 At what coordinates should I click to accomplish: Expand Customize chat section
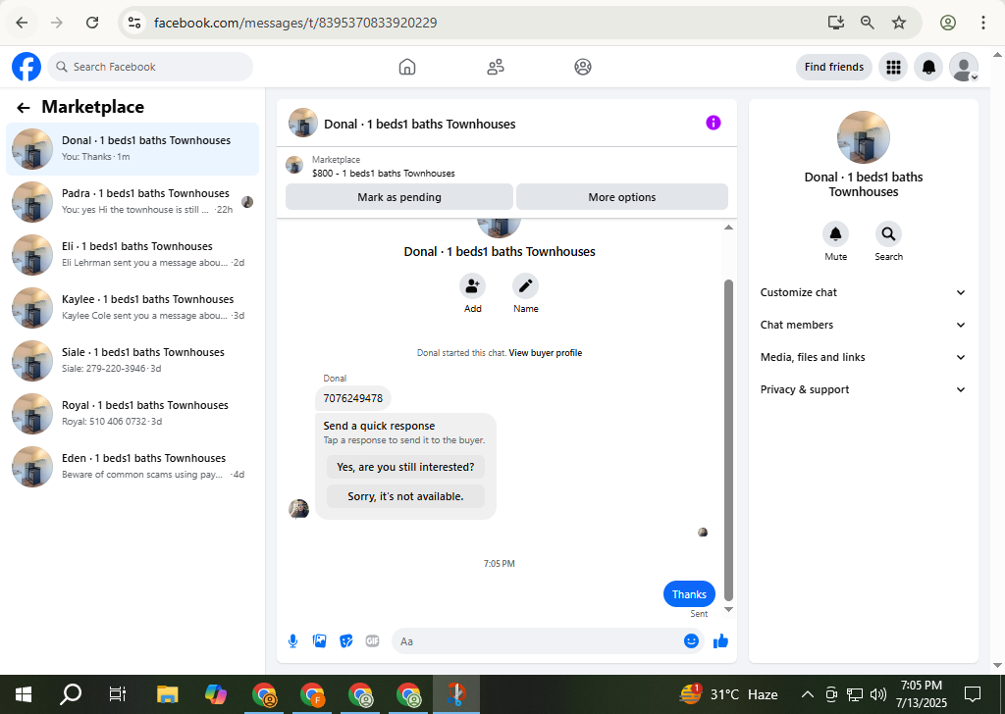click(x=863, y=292)
